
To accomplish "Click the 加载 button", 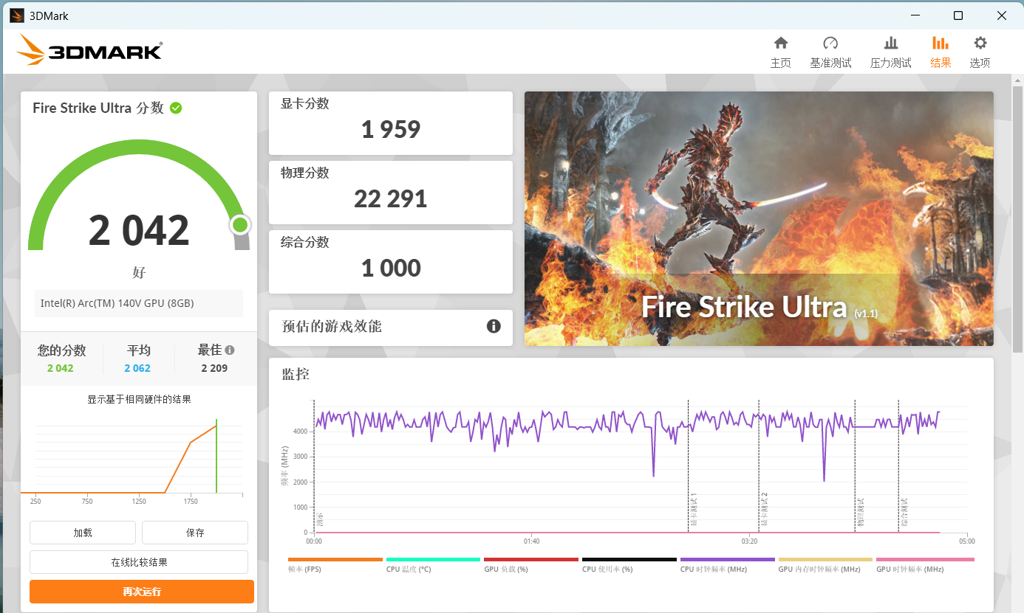I will point(83,533).
